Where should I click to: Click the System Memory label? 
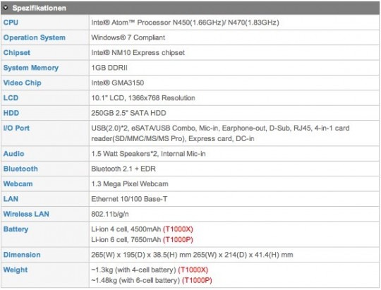point(31,68)
